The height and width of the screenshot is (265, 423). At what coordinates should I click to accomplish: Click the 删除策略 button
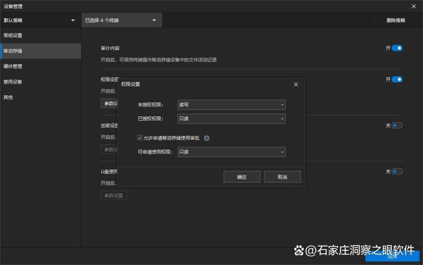tap(396, 20)
